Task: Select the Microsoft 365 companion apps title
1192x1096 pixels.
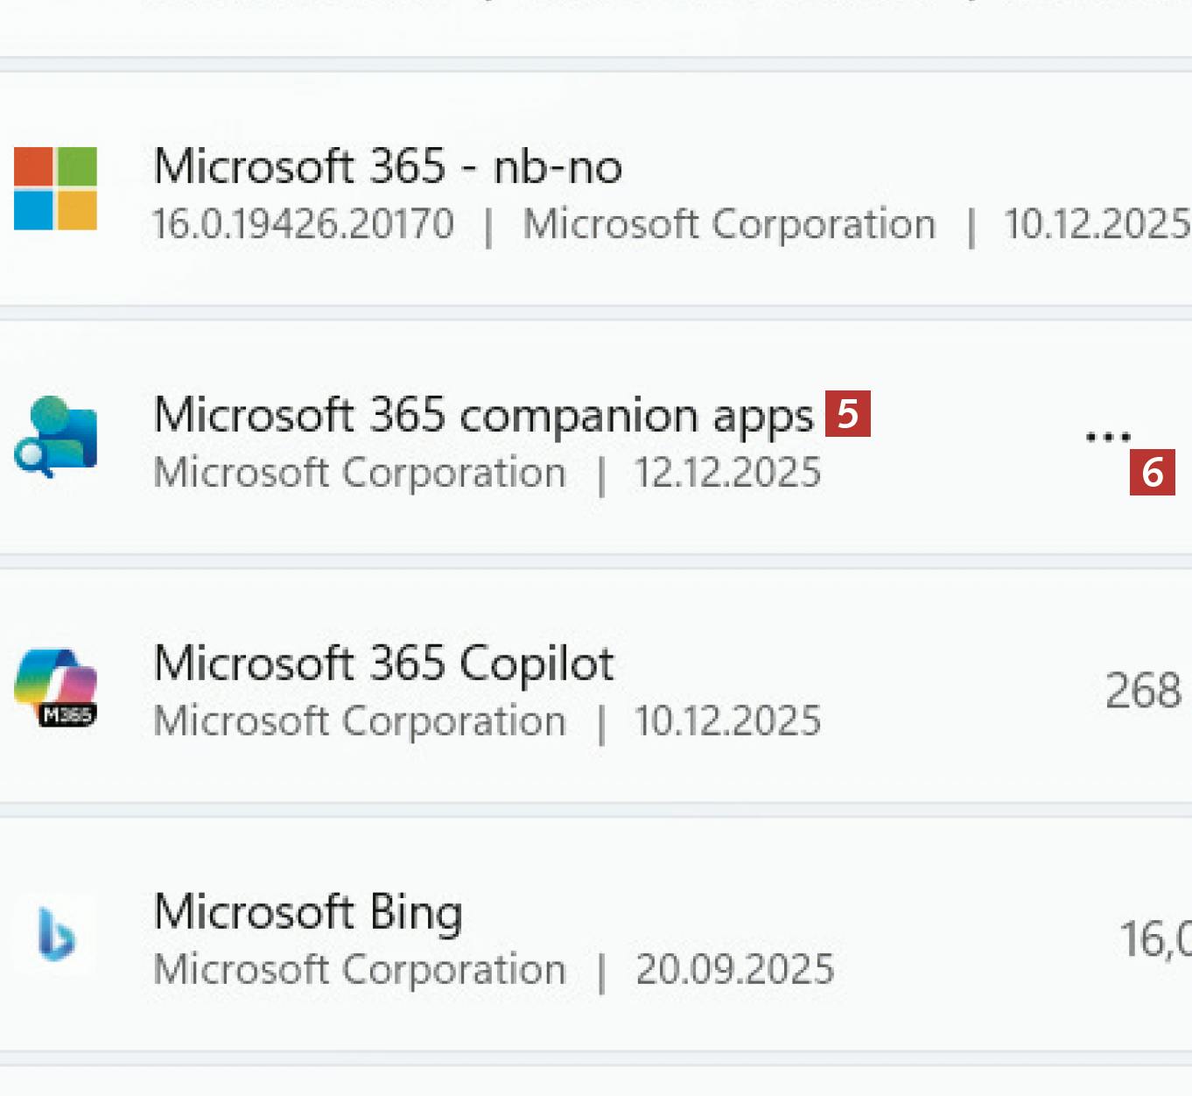Action: point(483,415)
